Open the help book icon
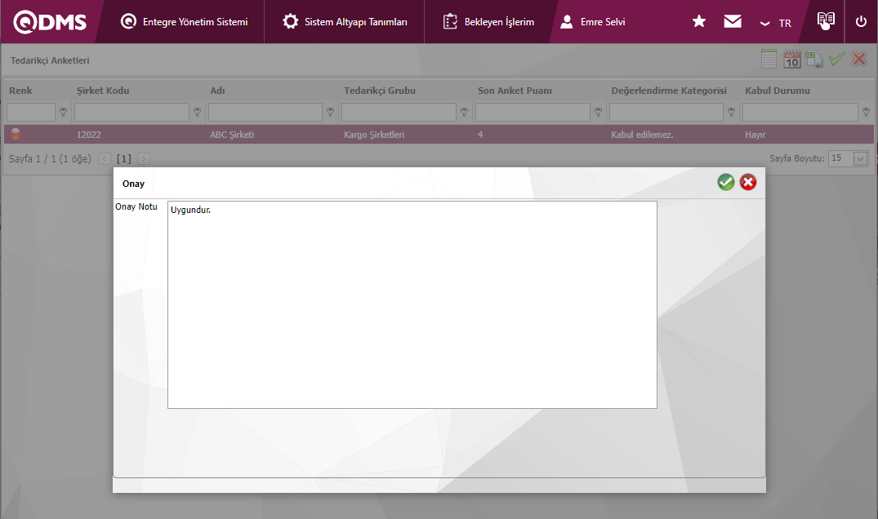Image resolution: width=878 pixels, height=519 pixels. (826, 20)
